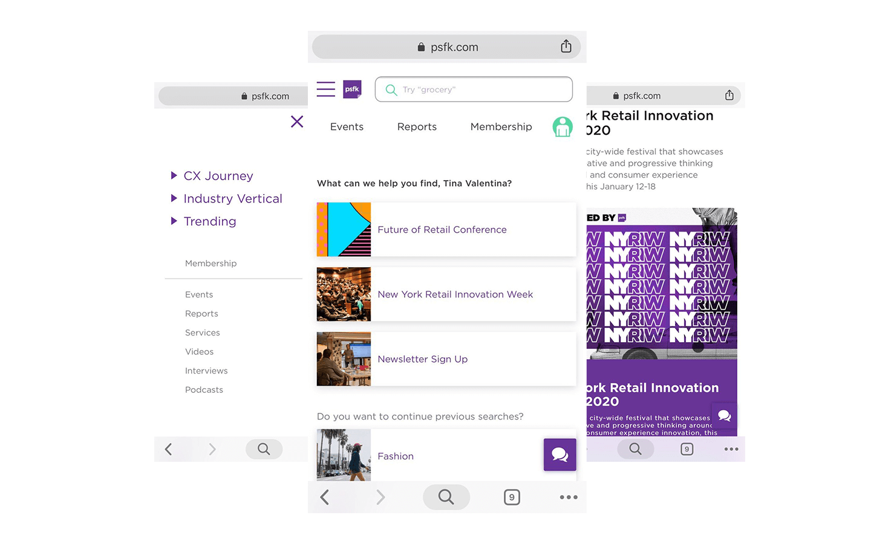Tap share icon in right screen address bar

[x=729, y=95]
